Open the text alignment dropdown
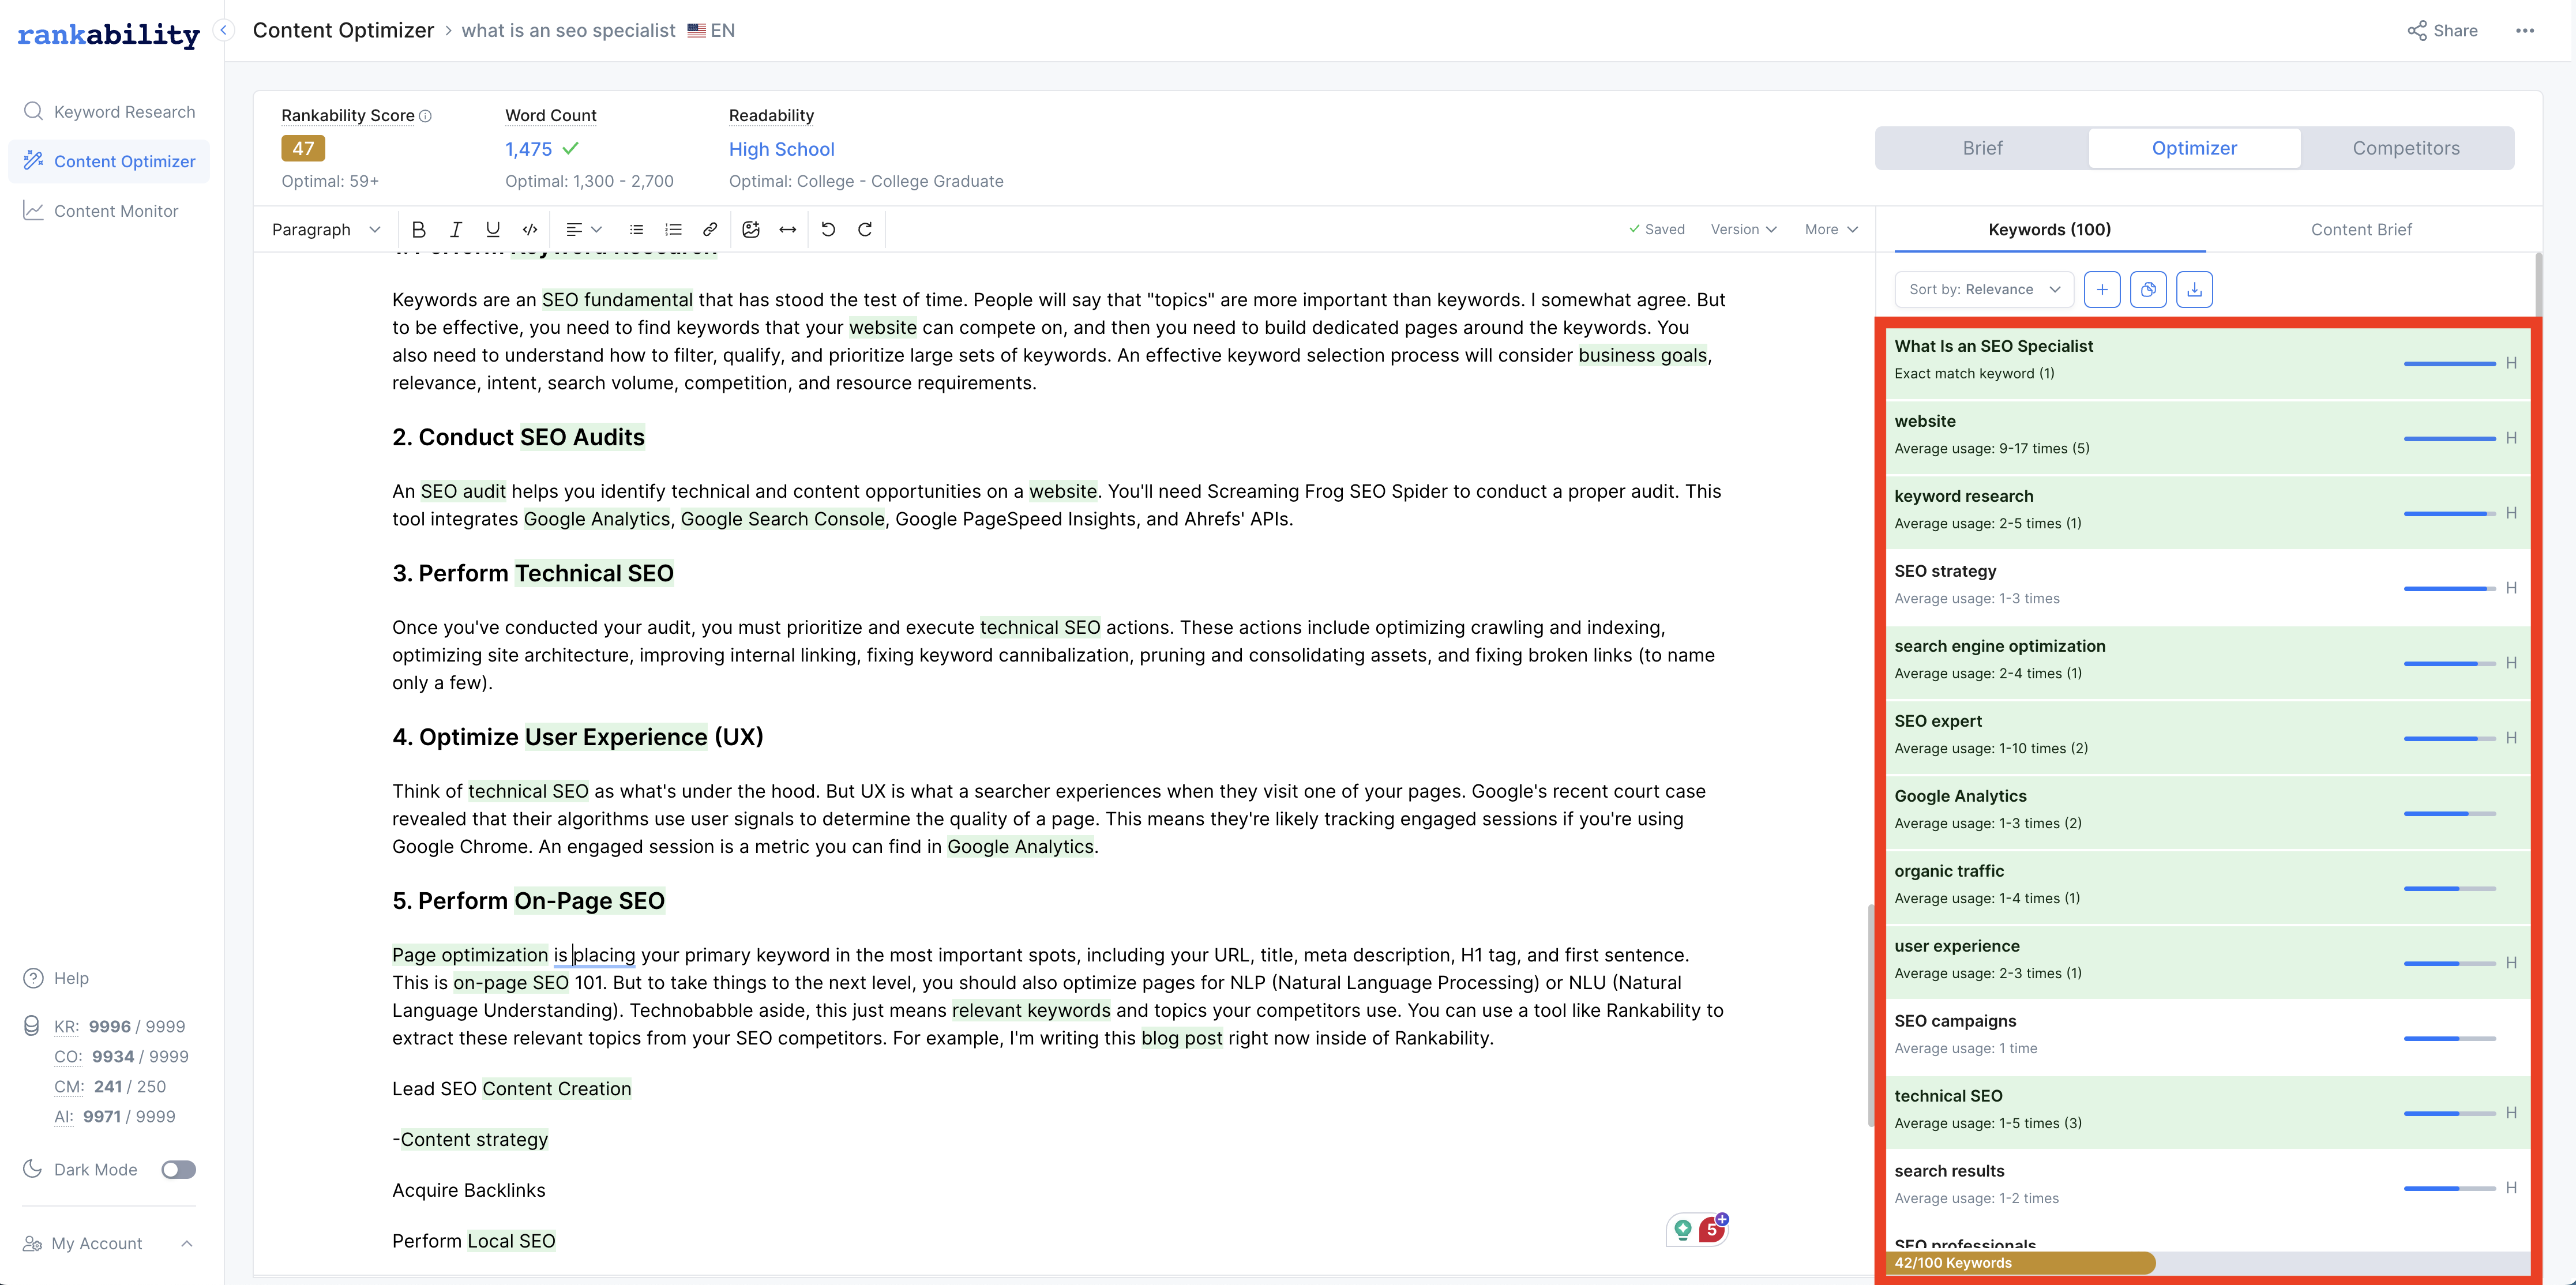Screen dimensions: 2576x1285 click(x=584, y=229)
